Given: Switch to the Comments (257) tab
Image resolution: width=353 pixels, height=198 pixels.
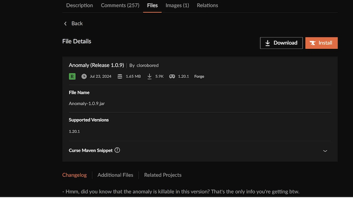Looking at the screenshot, I should (120, 6).
